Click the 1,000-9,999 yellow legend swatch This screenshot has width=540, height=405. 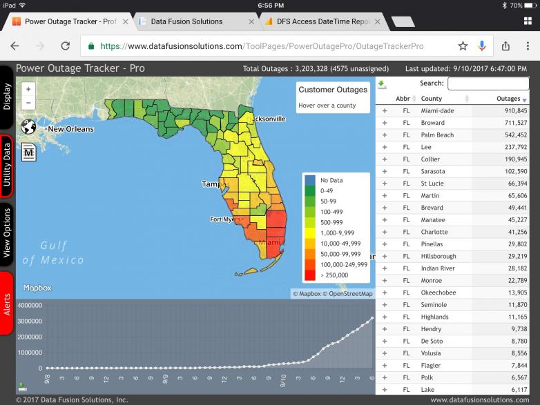(x=310, y=233)
